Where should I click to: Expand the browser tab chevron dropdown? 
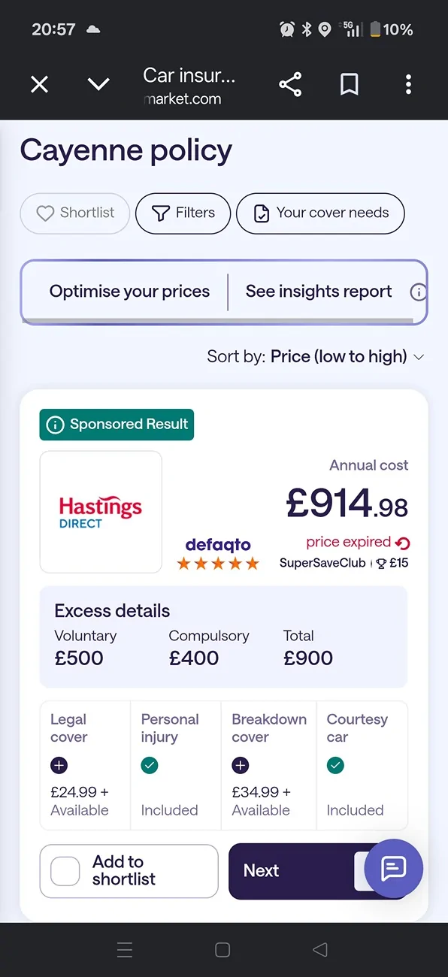point(98,84)
